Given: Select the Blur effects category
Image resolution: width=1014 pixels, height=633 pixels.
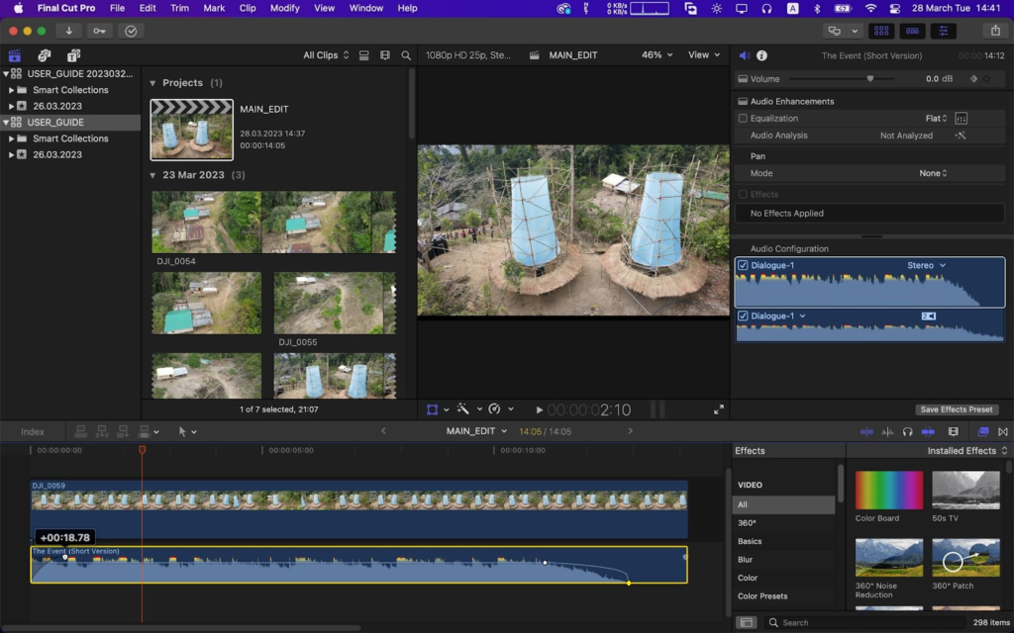Looking at the screenshot, I should tap(745, 560).
